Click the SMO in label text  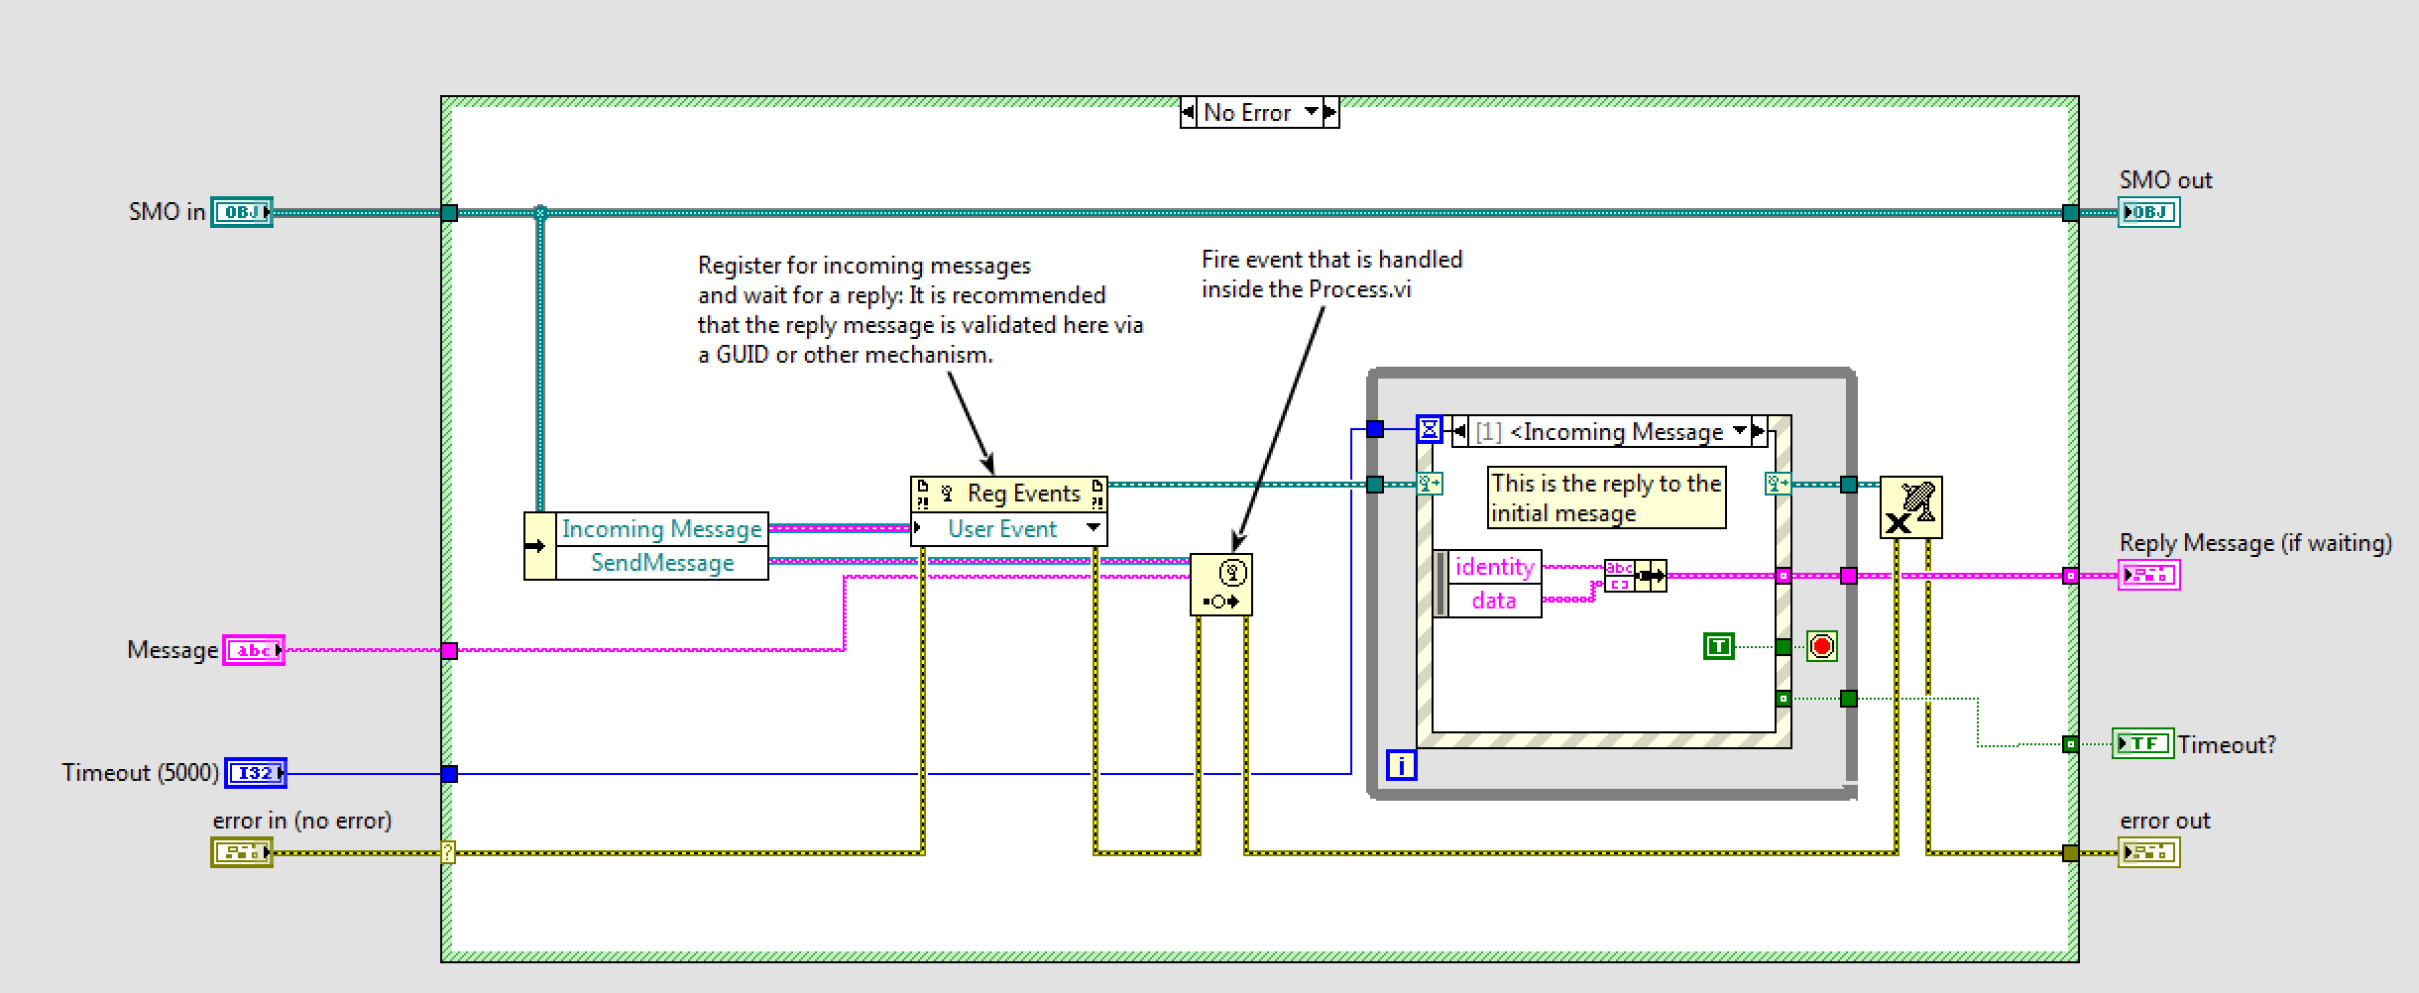[x=167, y=212]
